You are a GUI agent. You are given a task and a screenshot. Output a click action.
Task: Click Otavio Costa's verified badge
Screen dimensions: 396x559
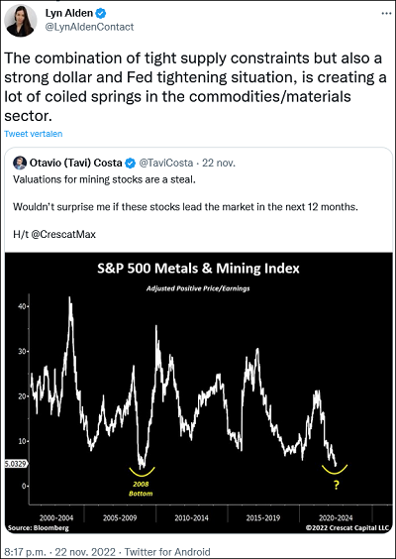tap(131, 164)
